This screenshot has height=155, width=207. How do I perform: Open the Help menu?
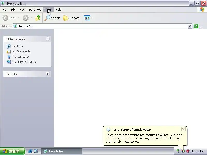point(58,10)
